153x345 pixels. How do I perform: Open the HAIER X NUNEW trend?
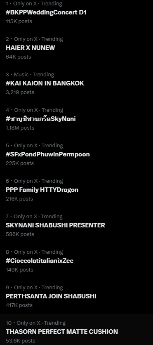pos(30,48)
